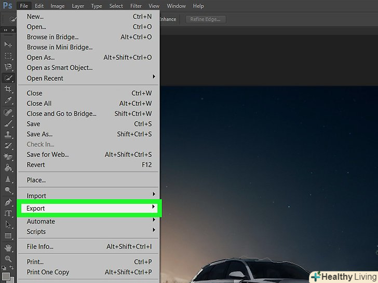This screenshot has width=378, height=283.
Task: Choose File Info... menu entry
Action: tap(88, 246)
